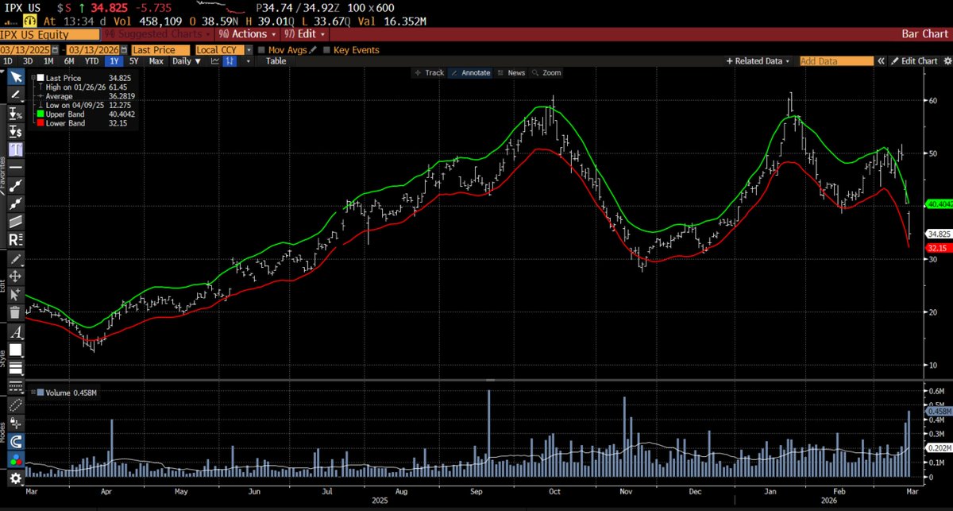Click the RGB color circles icon
This screenshot has height=511, width=953.
pyautogui.click(x=17, y=459)
